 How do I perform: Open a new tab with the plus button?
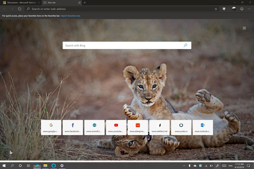(x=85, y=3)
